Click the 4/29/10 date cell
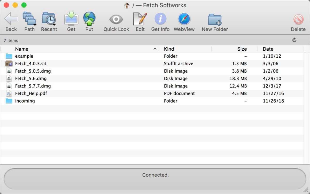 tap(272, 79)
